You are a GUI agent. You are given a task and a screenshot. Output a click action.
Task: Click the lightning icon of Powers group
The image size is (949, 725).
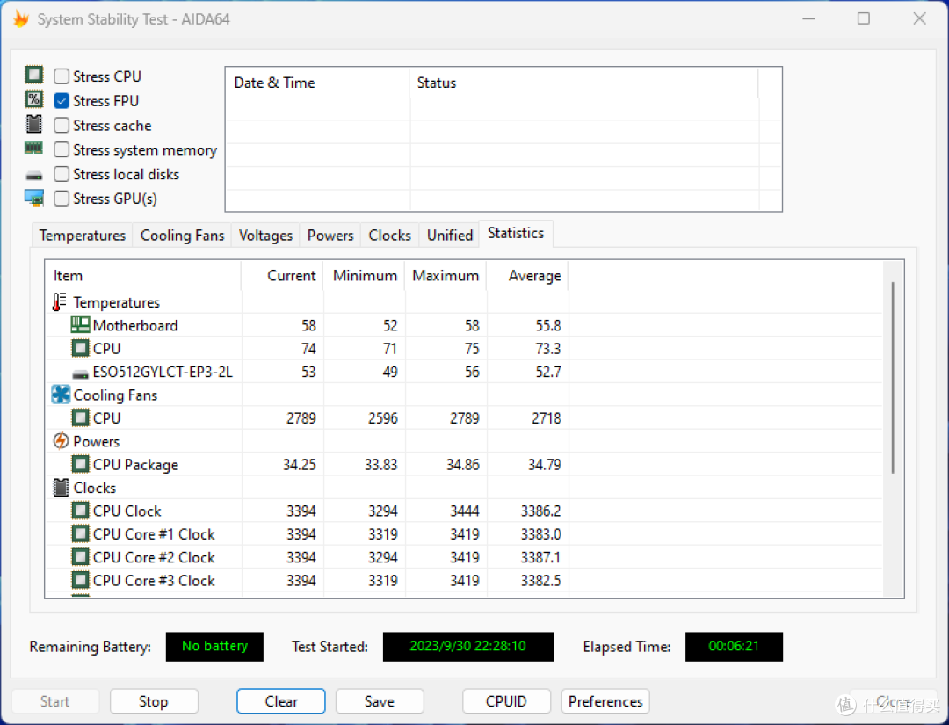click(61, 441)
